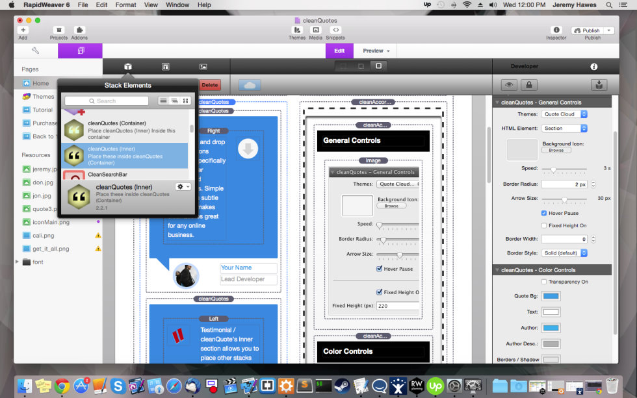Open Skype from the Dock
The width and height of the screenshot is (637, 398).
[118, 386]
